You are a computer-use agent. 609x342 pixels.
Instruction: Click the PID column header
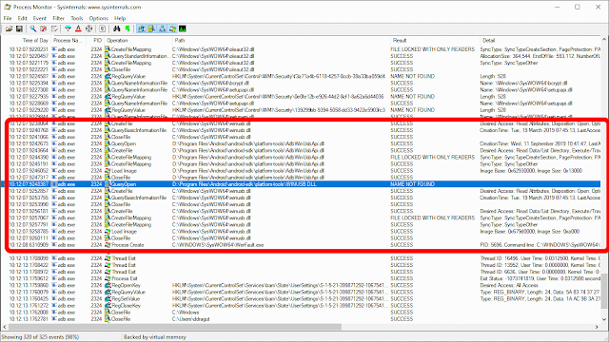[97, 40]
